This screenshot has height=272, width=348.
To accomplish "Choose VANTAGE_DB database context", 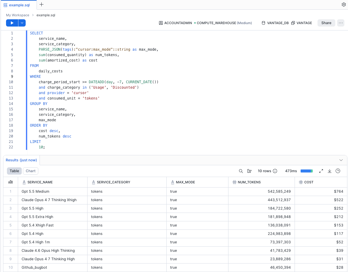I will click(275, 23).
